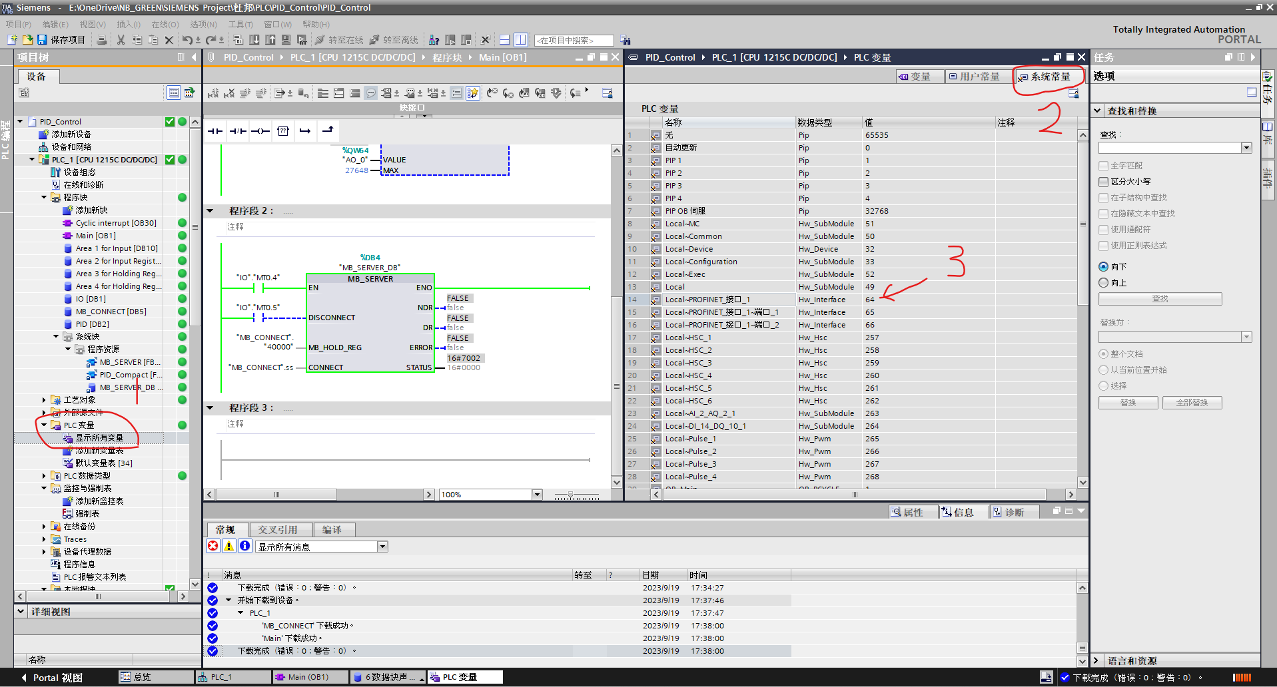Open the 显示所有消息 message filter dropdown

pyautogui.click(x=382, y=547)
